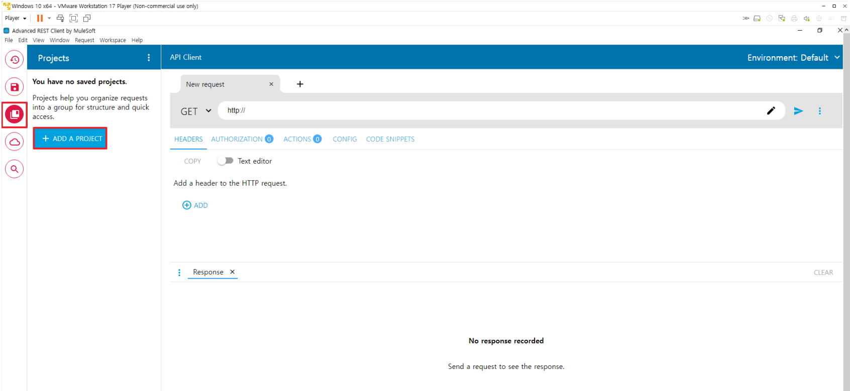
Task: Switch to the Actions tab
Action: [302, 139]
